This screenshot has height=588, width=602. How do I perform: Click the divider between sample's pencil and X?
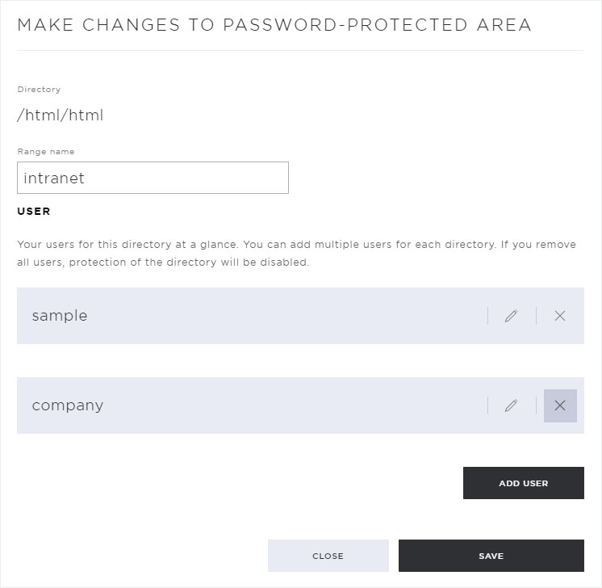[537, 316]
